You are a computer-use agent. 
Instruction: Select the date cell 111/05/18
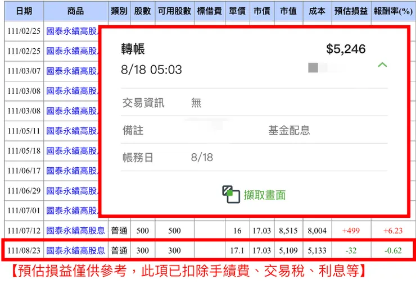[x=24, y=151]
